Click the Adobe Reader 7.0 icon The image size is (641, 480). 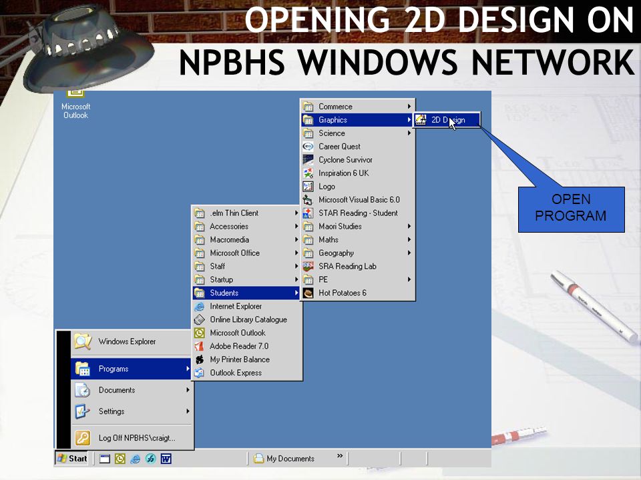[x=199, y=346]
